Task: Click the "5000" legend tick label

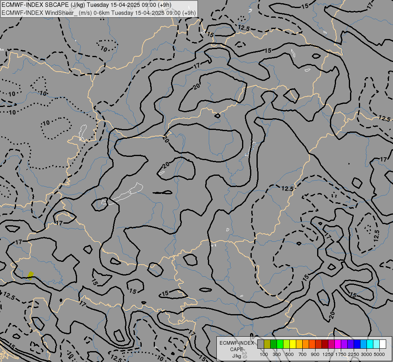Action: pyautogui.click(x=380, y=354)
